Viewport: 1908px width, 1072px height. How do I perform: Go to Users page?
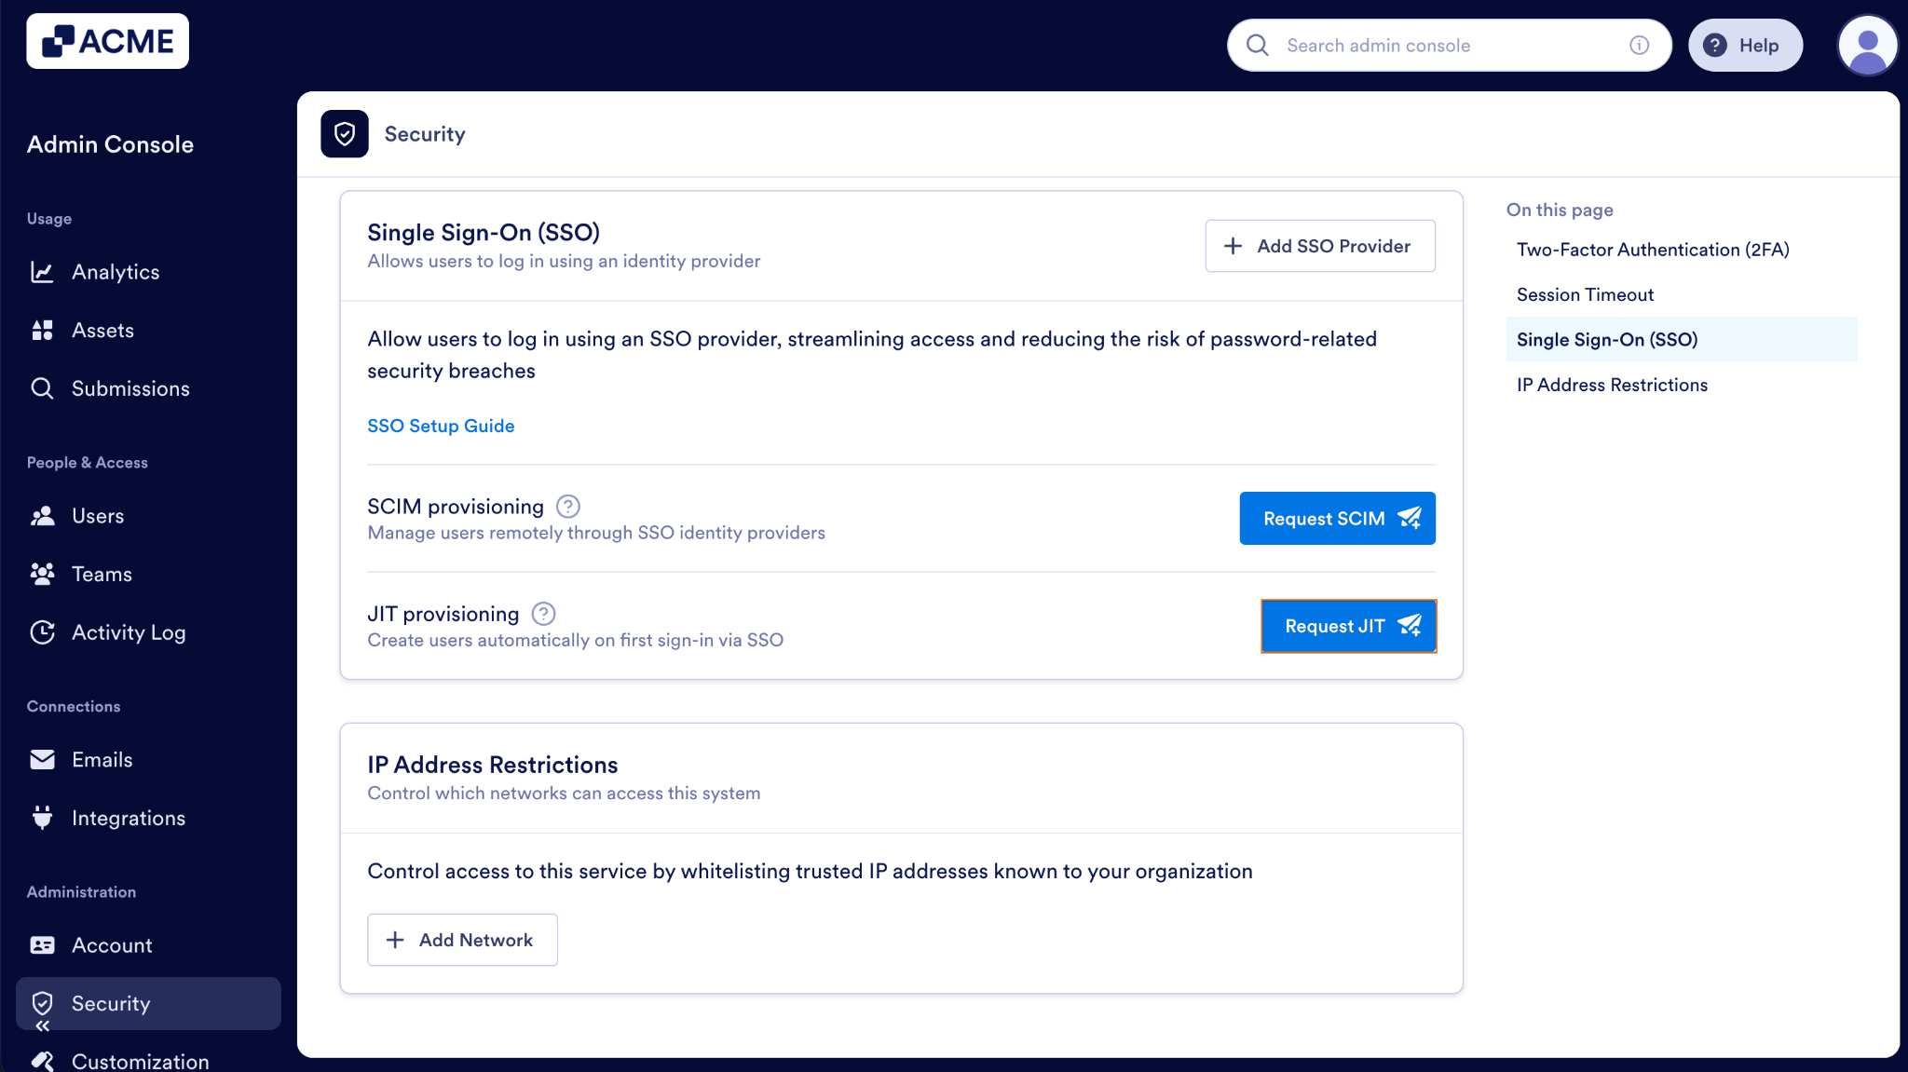coord(148,516)
